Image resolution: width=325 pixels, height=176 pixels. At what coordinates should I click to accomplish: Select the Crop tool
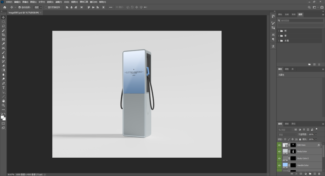click(x=3, y=35)
